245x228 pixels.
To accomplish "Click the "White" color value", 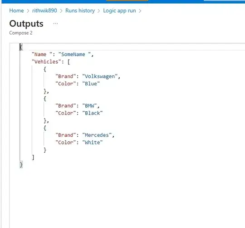I will [x=93, y=143].
